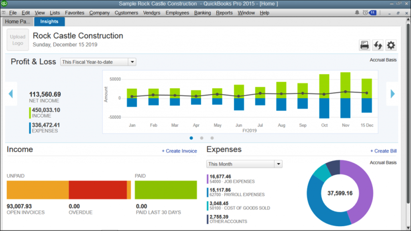The image size is (411, 231).
Task: Select the second page dot below the chart
Action: click(201, 138)
